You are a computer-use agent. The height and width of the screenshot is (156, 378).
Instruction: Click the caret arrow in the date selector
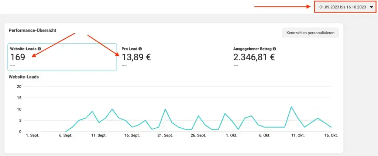tap(371, 7)
